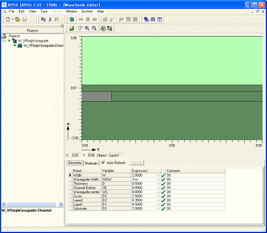Open the Edit menu
This screenshot has height=233, width=267.
22,11
